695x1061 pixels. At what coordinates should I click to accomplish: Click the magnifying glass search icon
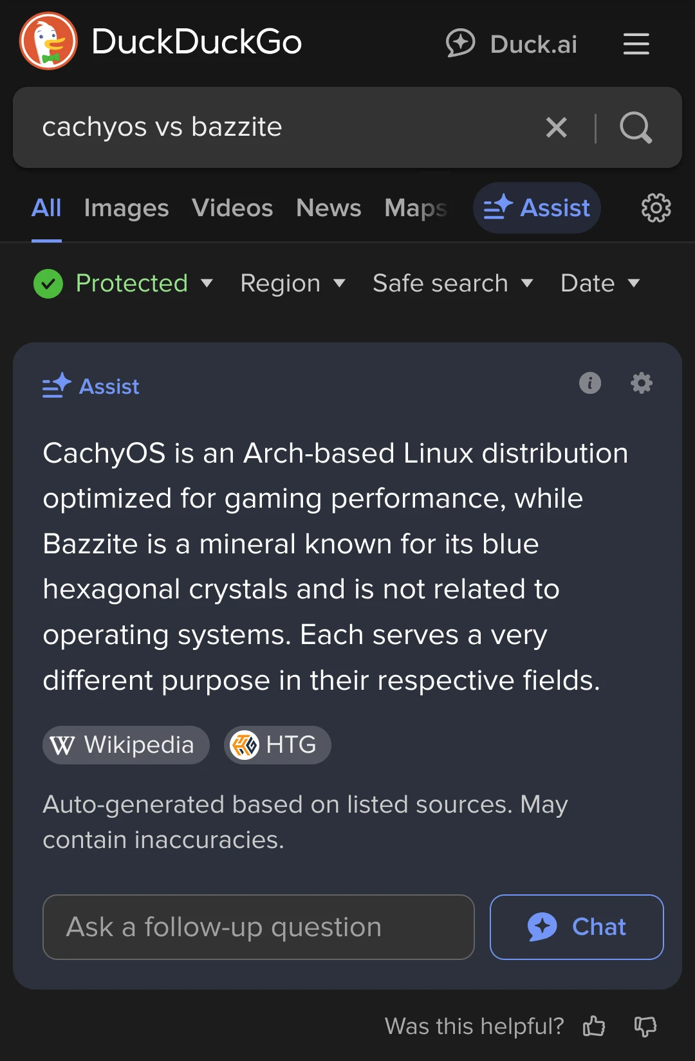636,127
